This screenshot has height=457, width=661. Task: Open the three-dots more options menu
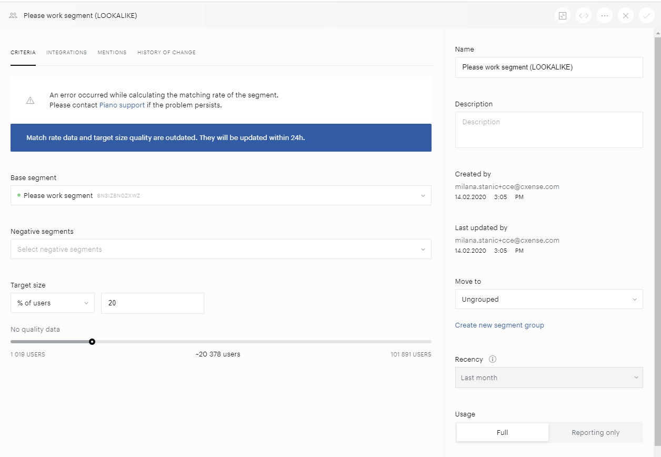tap(605, 16)
